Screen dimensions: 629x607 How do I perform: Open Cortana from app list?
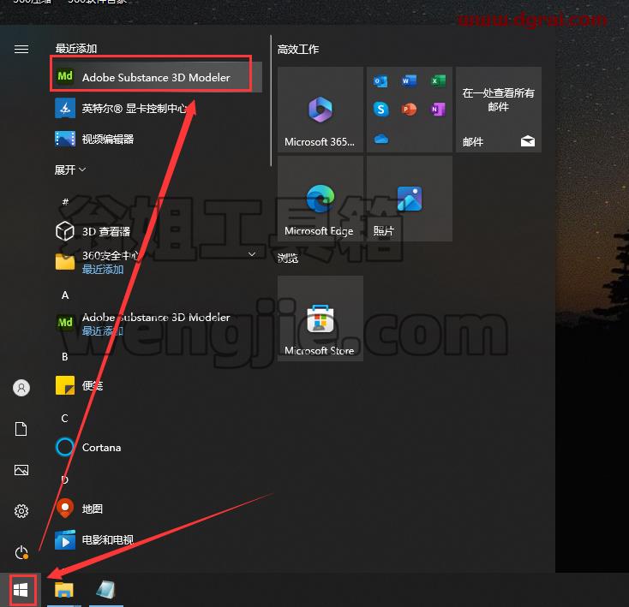pyautogui.click(x=158, y=447)
